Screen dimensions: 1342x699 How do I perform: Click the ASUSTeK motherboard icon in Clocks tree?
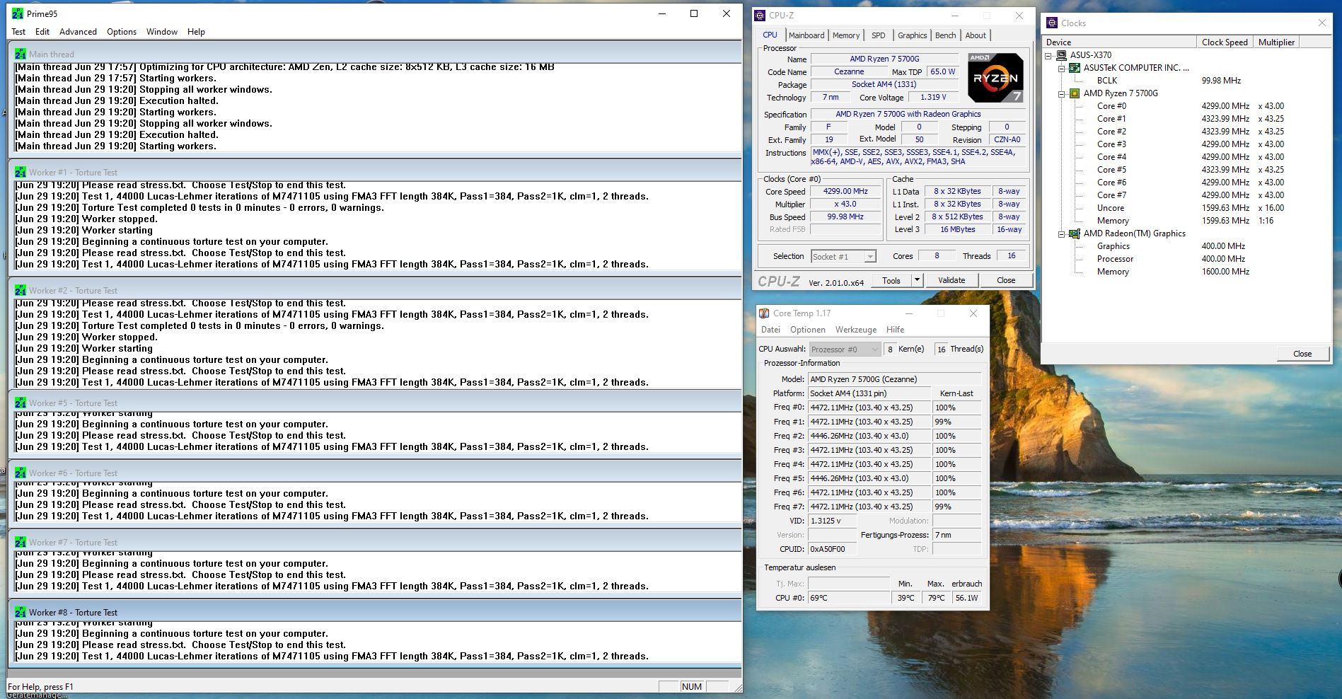tap(1074, 67)
